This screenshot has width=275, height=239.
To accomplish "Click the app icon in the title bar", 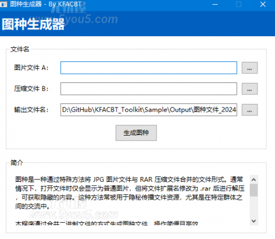I will pyautogui.click(x=4, y=4).
